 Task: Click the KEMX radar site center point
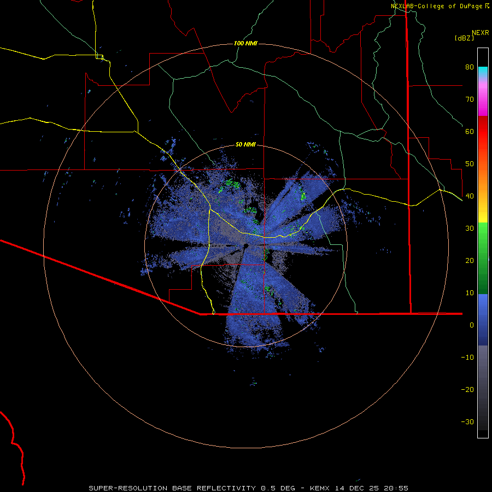246,245
